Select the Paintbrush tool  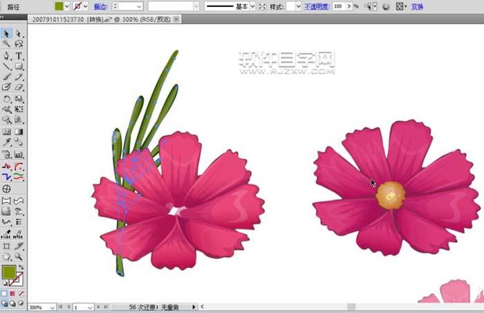pyautogui.click(x=6, y=77)
